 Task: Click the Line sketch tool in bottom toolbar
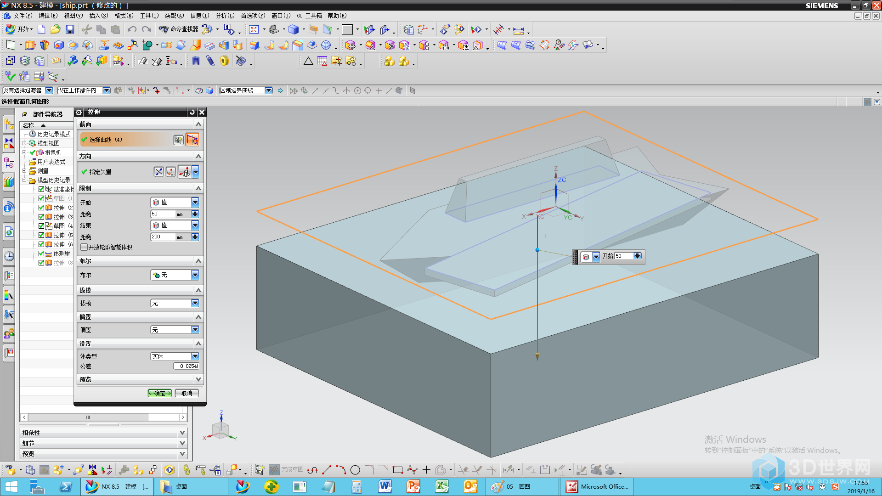tap(327, 470)
